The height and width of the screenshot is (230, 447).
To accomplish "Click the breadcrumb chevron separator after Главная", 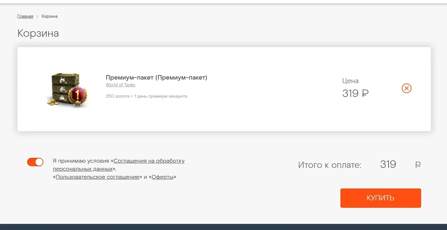I will point(37,16).
